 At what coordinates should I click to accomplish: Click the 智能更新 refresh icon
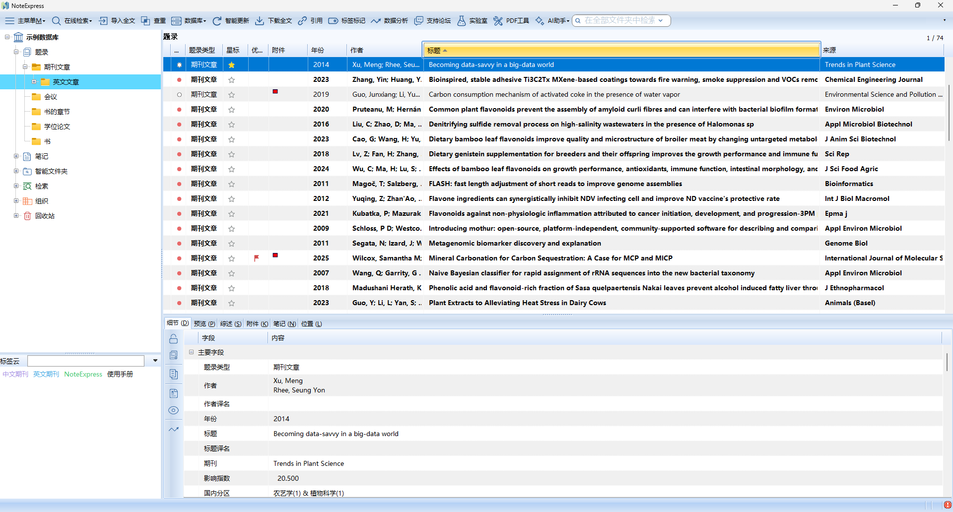tap(217, 21)
